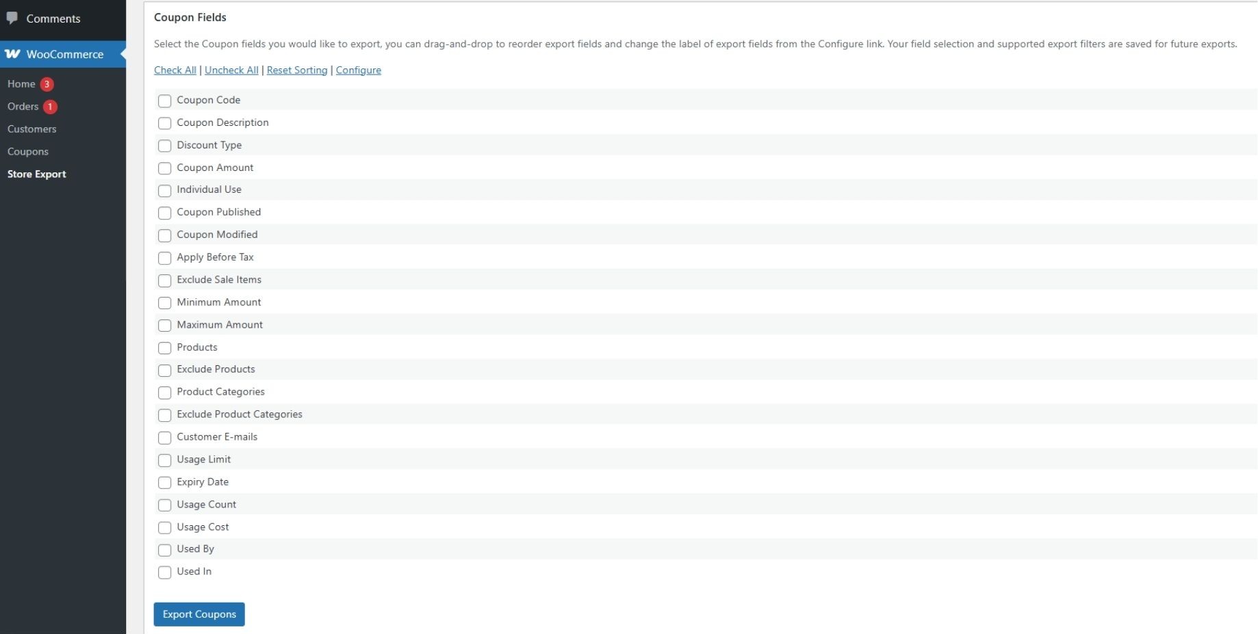The width and height of the screenshot is (1258, 634).
Task: Open the Configure link
Action: pos(358,70)
